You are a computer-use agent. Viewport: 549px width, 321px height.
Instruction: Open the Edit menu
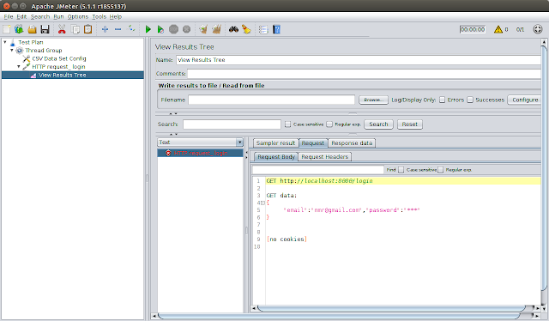coord(21,16)
